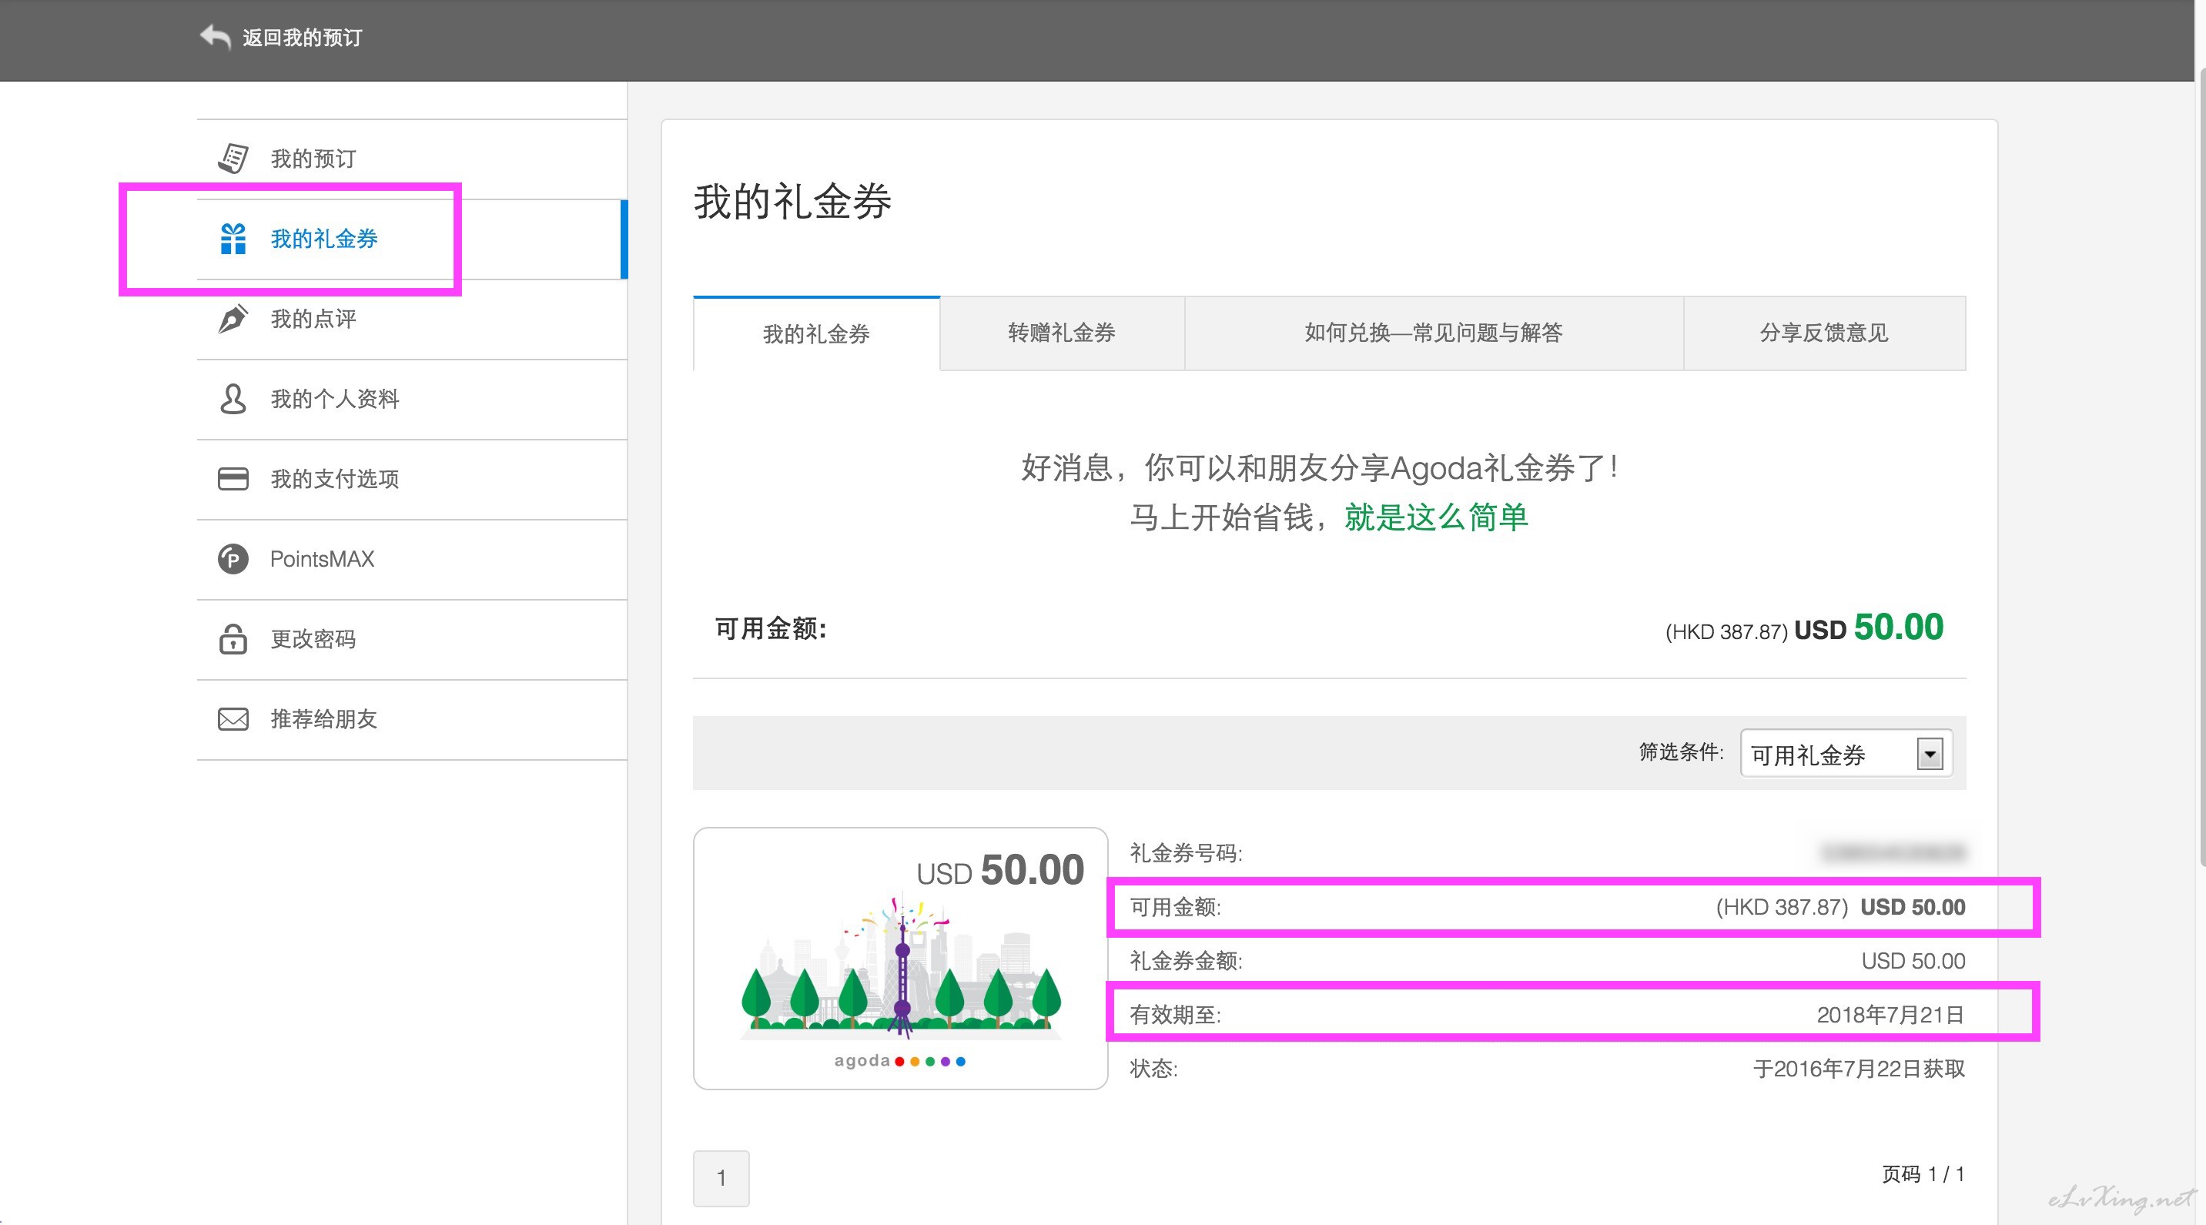Switch to the 我的礼金券 tab
Image resolution: width=2206 pixels, height=1225 pixels.
[816, 333]
